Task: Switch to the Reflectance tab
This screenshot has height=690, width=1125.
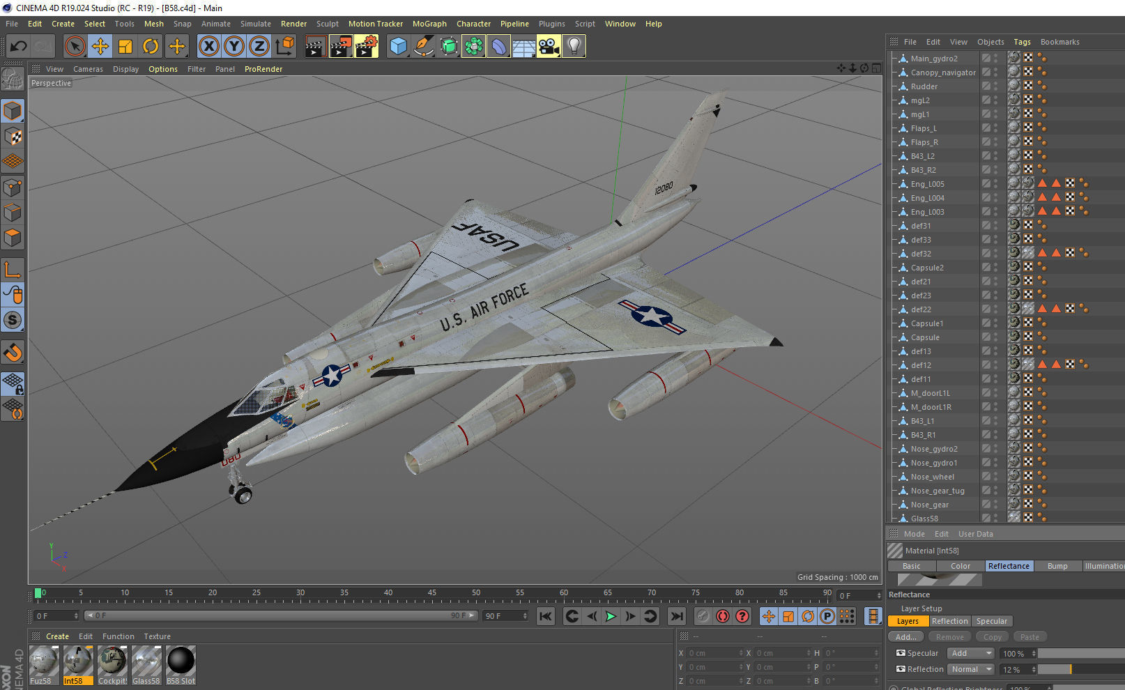Action: (1009, 566)
